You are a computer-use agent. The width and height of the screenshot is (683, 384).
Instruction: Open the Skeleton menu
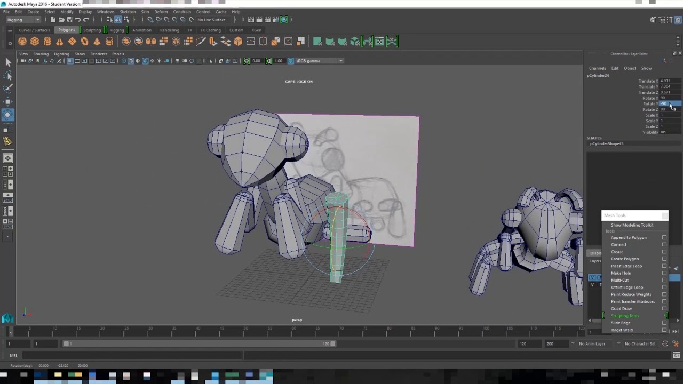[x=128, y=12]
